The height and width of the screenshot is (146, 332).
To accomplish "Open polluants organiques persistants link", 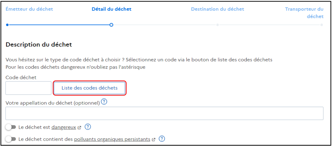I will point(112,139).
